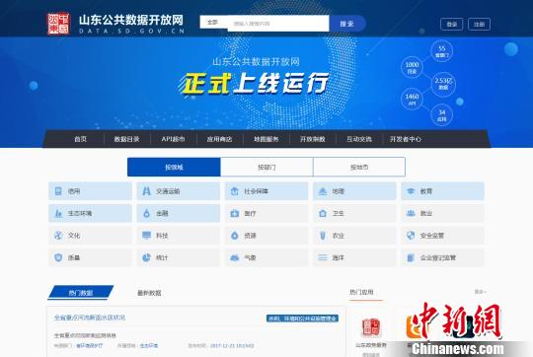
Task: Click the 55 部门 statistic bubble
Action: (x=442, y=51)
